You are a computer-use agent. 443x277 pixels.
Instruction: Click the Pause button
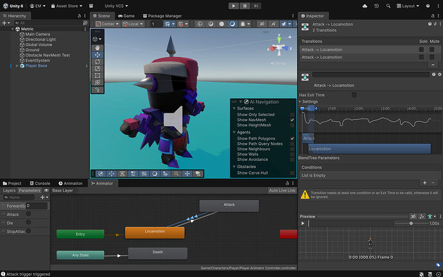(x=245, y=6)
